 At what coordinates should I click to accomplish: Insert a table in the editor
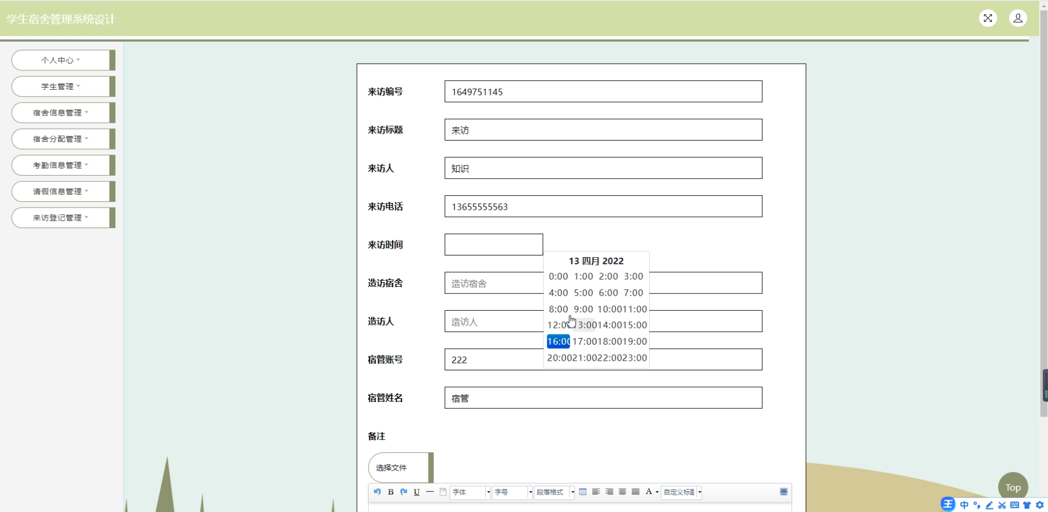(x=583, y=492)
